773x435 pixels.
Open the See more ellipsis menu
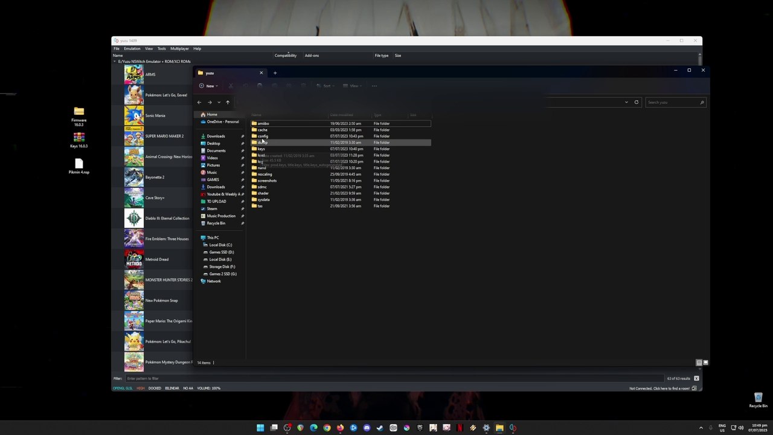pyautogui.click(x=374, y=86)
